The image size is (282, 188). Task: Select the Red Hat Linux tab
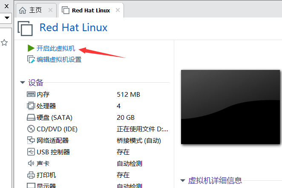point(91,10)
